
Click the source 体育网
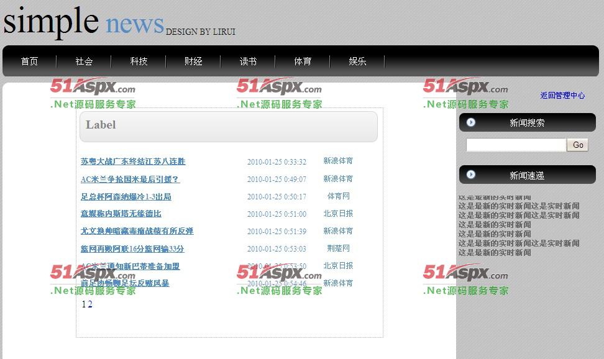[338, 196]
